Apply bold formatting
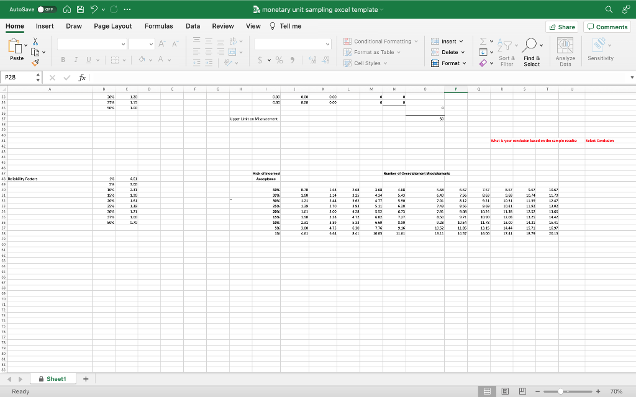 tap(63, 58)
